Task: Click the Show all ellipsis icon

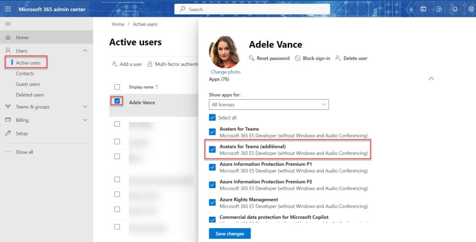Action: pos(8,152)
